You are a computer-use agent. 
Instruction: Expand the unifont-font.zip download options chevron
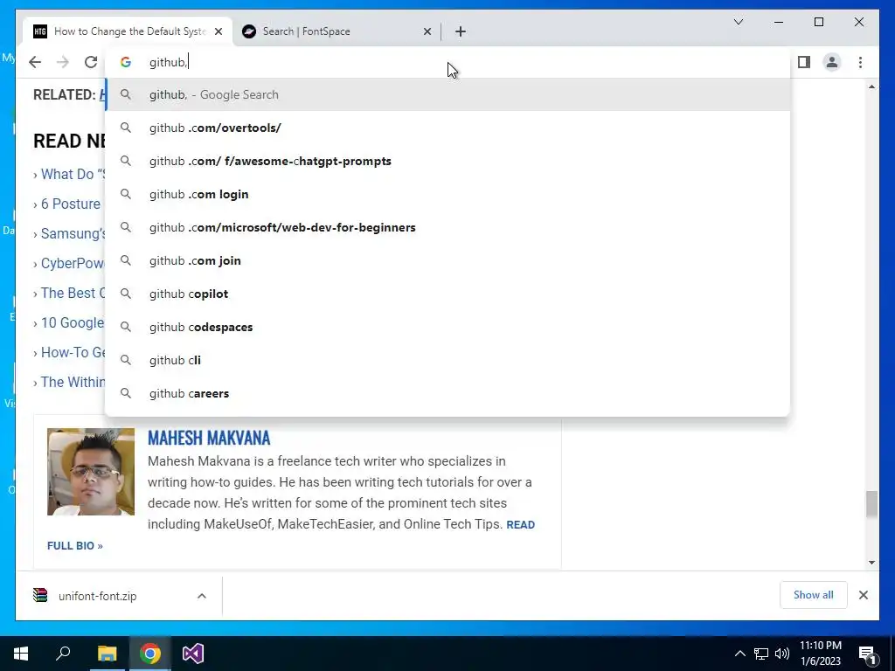coord(202,596)
